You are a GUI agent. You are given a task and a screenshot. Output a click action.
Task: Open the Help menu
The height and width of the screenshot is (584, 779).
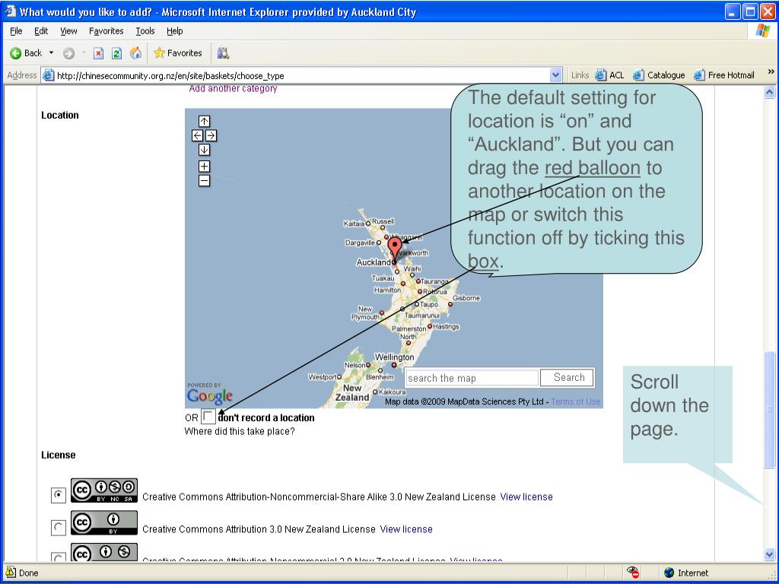[x=175, y=30]
